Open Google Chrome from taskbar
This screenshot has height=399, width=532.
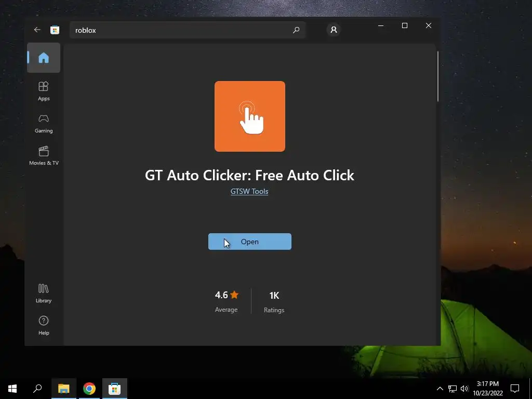(89, 389)
